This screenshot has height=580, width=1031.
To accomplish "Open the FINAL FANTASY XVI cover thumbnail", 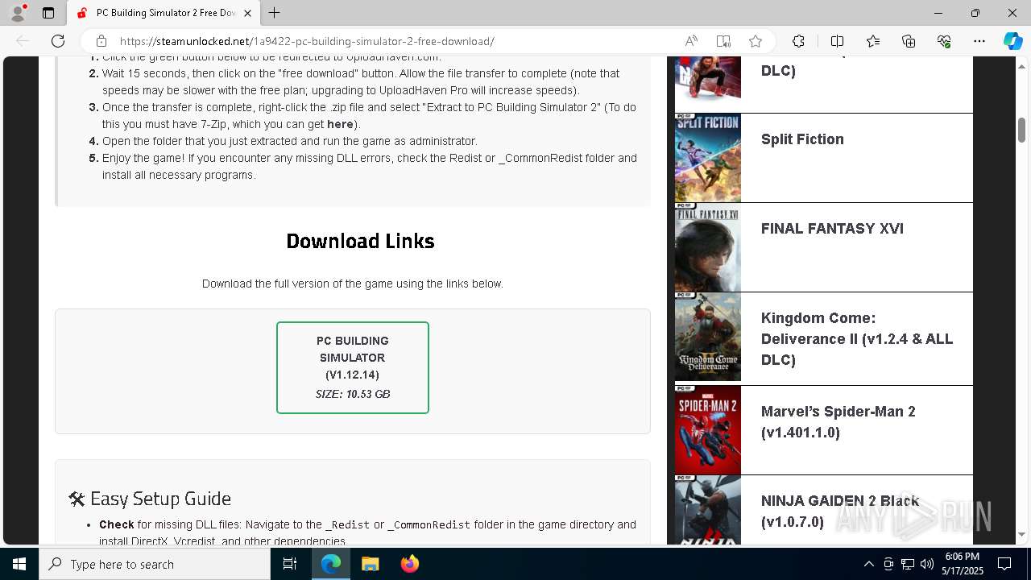I will [708, 247].
